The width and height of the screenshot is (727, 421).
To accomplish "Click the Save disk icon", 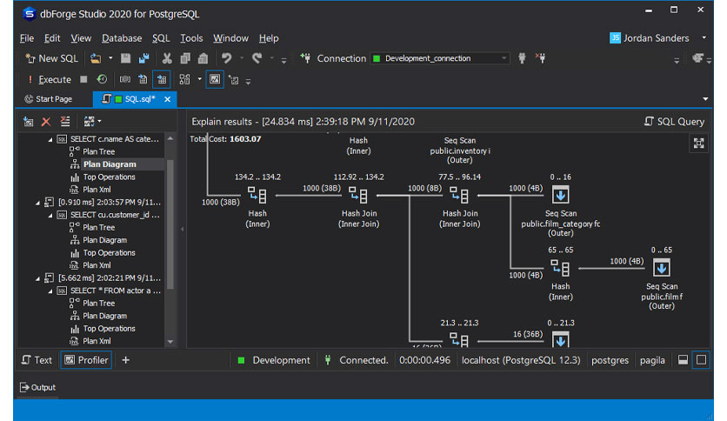I will (x=125, y=58).
